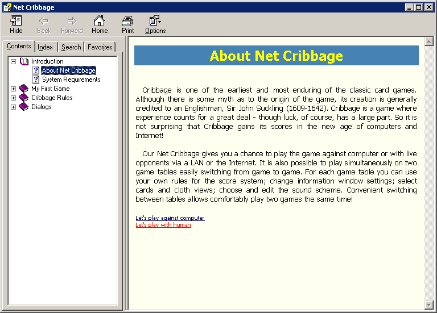Click the About Net Cribbage page heading
Image resolution: width=437 pixels, height=313 pixels.
[276, 56]
